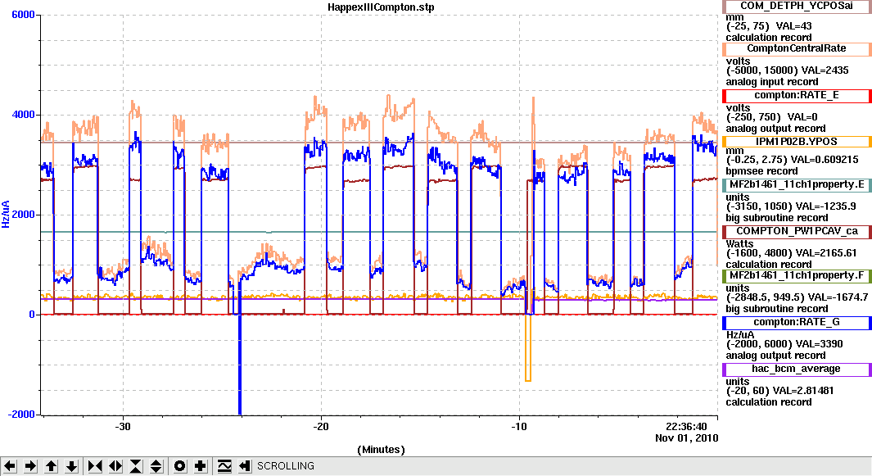Click the SCROLLING status text
The width and height of the screenshot is (872, 476).
pos(285,466)
